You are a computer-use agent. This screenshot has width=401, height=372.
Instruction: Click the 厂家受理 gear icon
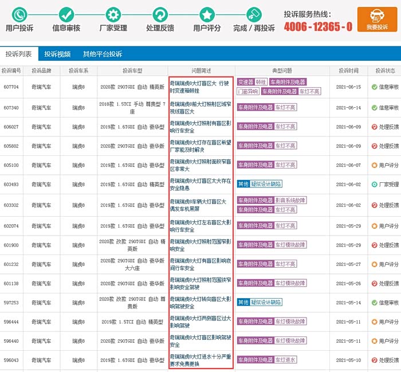pos(113,15)
